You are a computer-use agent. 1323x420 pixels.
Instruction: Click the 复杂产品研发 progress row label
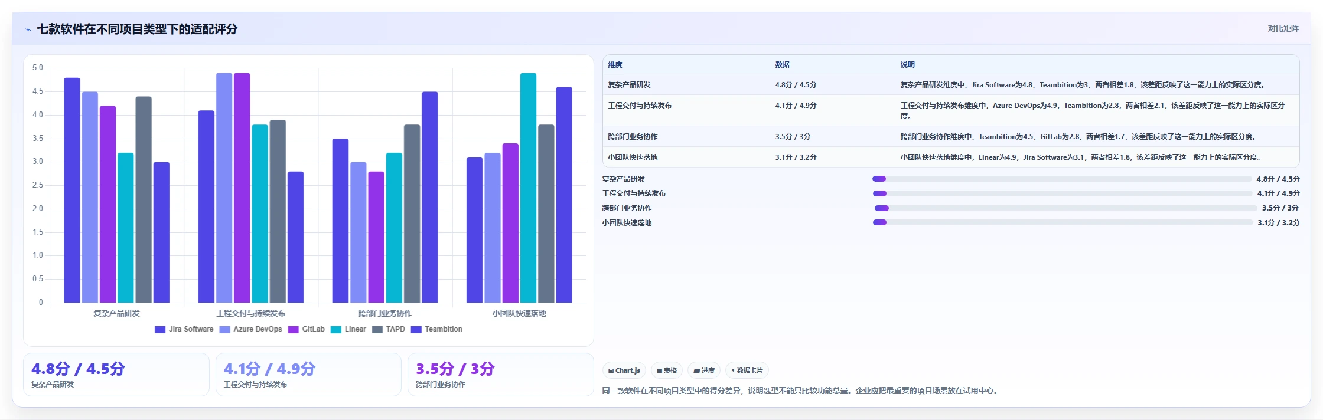pyautogui.click(x=624, y=179)
